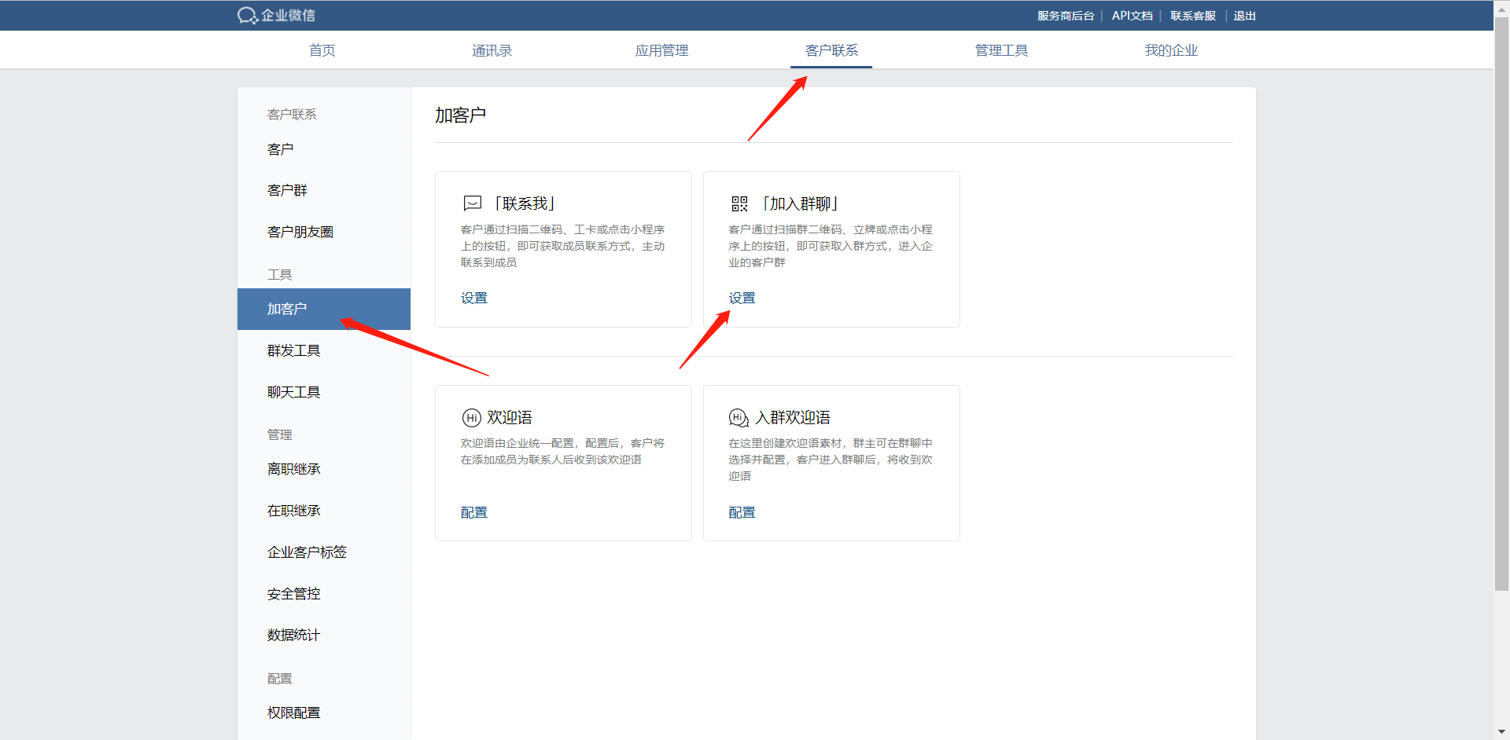1510x740 pixels.
Task: Click the 联系我 card description text
Action: pyautogui.click(x=563, y=246)
